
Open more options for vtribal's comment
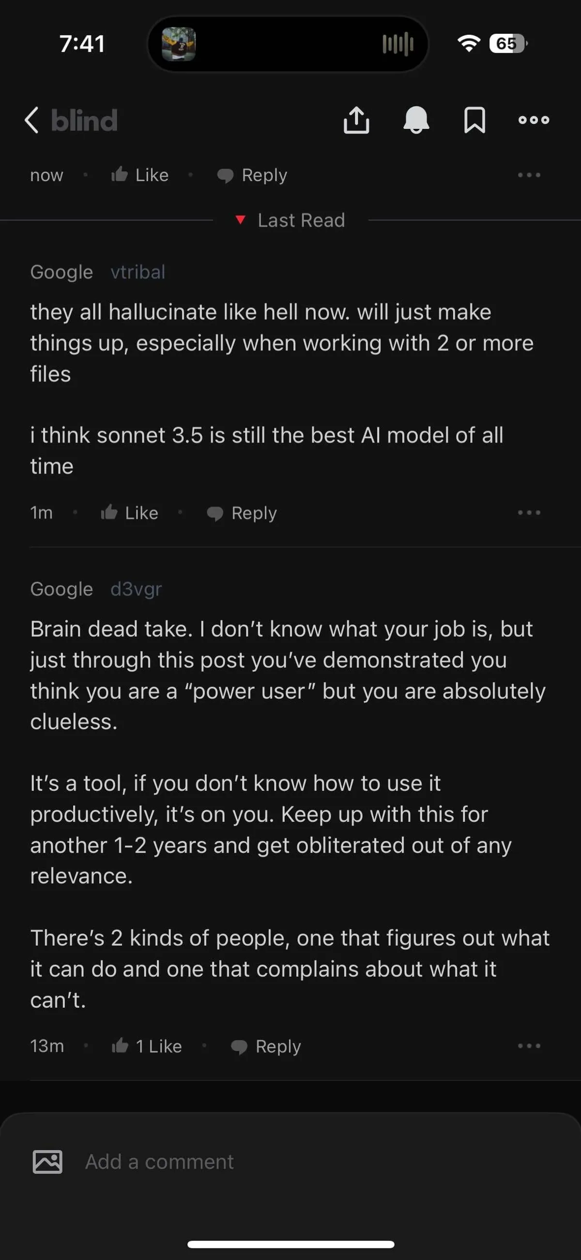click(x=529, y=513)
